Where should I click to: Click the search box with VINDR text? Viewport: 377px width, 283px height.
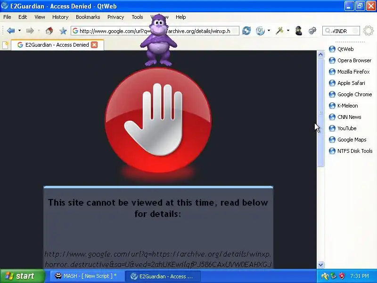point(341,31)
